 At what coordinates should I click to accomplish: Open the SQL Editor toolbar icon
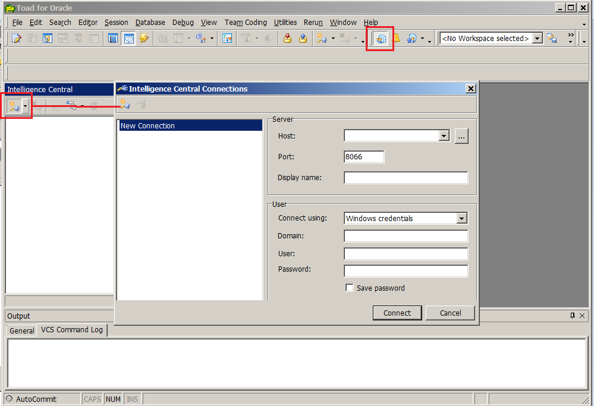coord(16,39)
